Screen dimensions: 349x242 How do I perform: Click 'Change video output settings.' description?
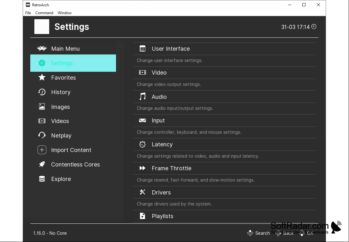169,84
